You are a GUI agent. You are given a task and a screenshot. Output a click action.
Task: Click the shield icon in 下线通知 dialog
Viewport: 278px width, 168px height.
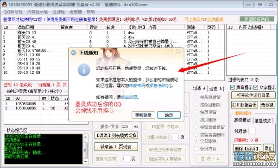point(74,53)
